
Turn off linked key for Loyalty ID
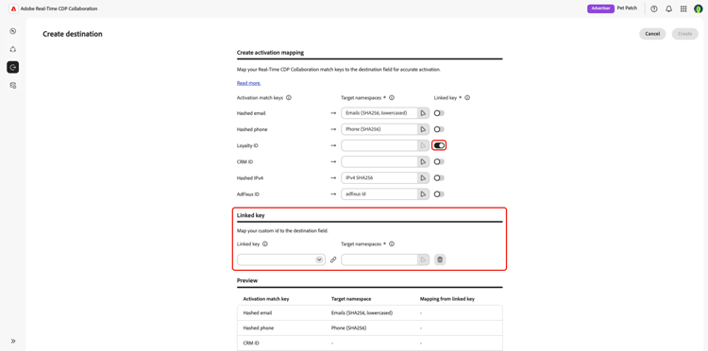click(x=439, y=145)
